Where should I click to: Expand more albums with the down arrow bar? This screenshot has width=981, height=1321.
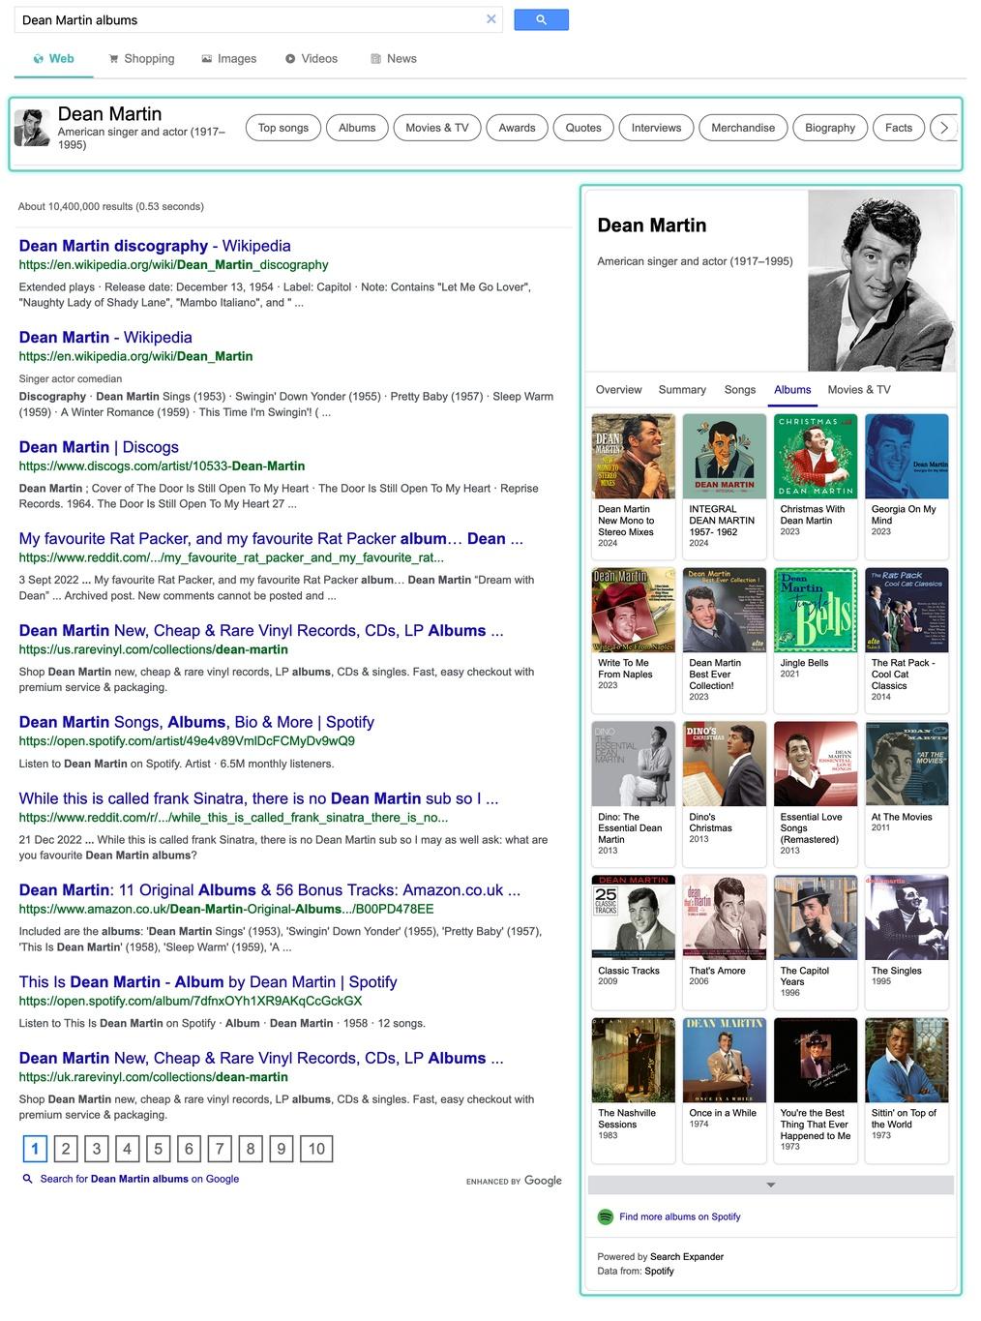click(x=771, y=1185)
